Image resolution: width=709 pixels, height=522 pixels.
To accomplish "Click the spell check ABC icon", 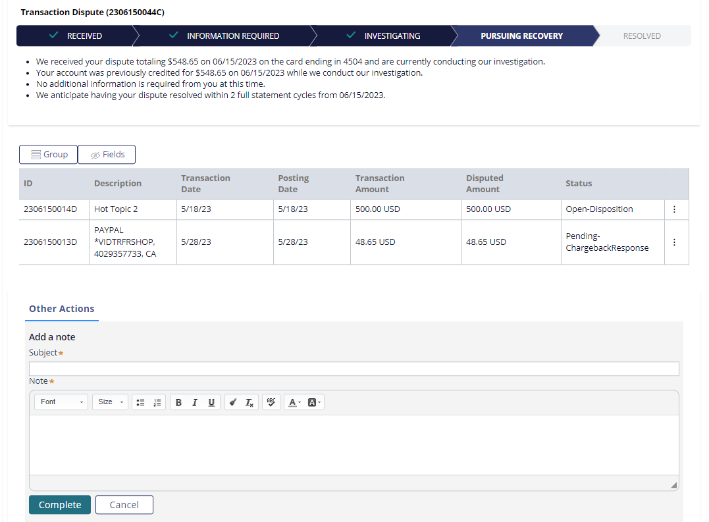I will [271, 402].
